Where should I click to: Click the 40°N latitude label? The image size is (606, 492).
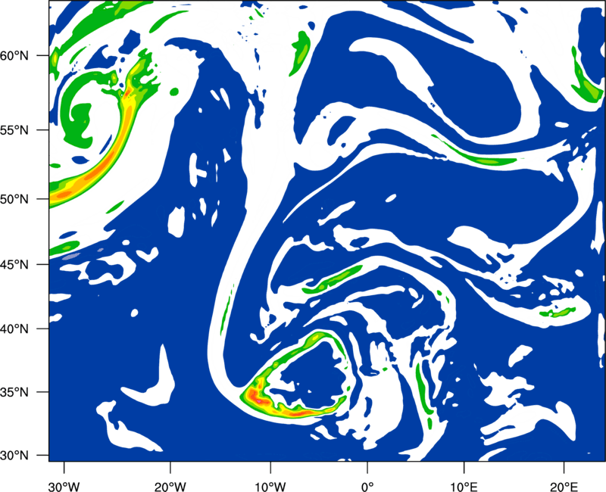(x=14, y=329)
